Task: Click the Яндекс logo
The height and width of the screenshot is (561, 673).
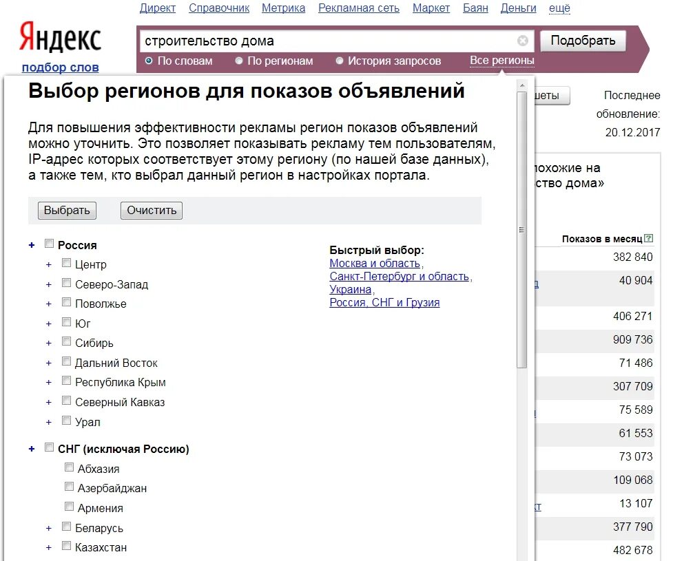Action: click(60, 37)
